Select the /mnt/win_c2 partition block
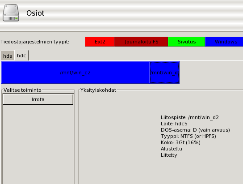Image resolution: width=243 pixels, height=184 pixels. [x=75, y=73]
